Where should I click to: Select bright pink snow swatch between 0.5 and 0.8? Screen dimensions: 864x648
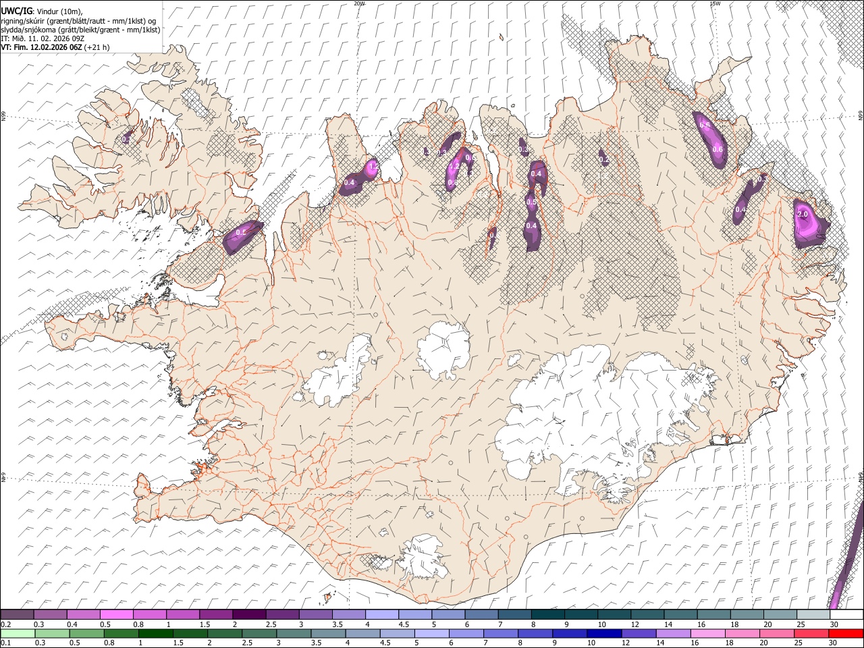click(x=116, y=615)
